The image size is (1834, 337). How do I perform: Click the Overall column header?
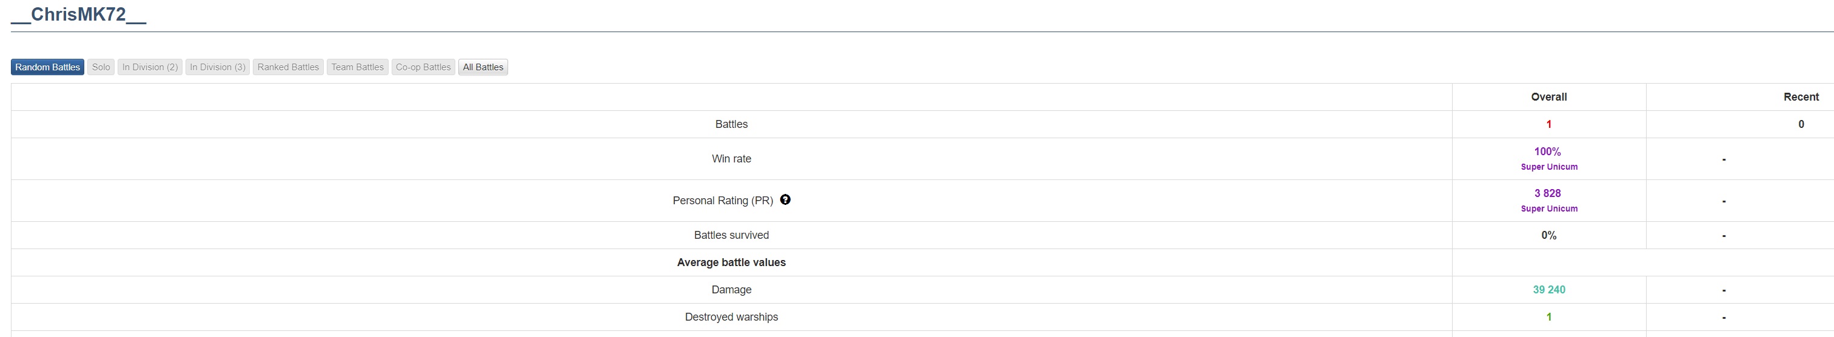pyautogui.click(x=1548, y=97)
